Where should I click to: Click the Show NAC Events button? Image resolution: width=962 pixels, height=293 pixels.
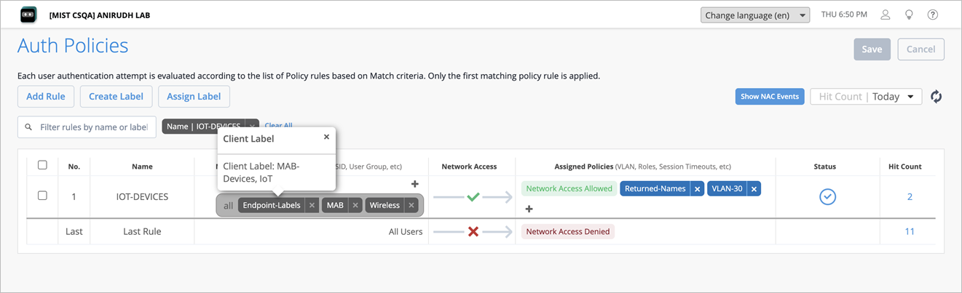pos(770,97)
